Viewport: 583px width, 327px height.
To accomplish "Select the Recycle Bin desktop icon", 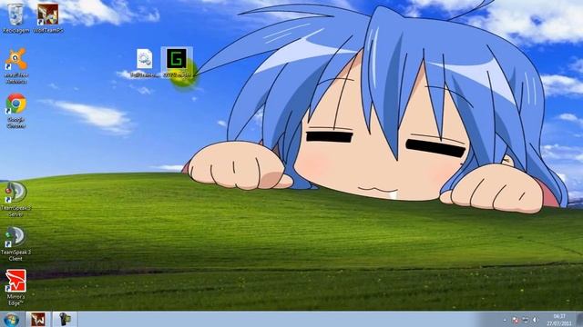I will click(15, 18).
